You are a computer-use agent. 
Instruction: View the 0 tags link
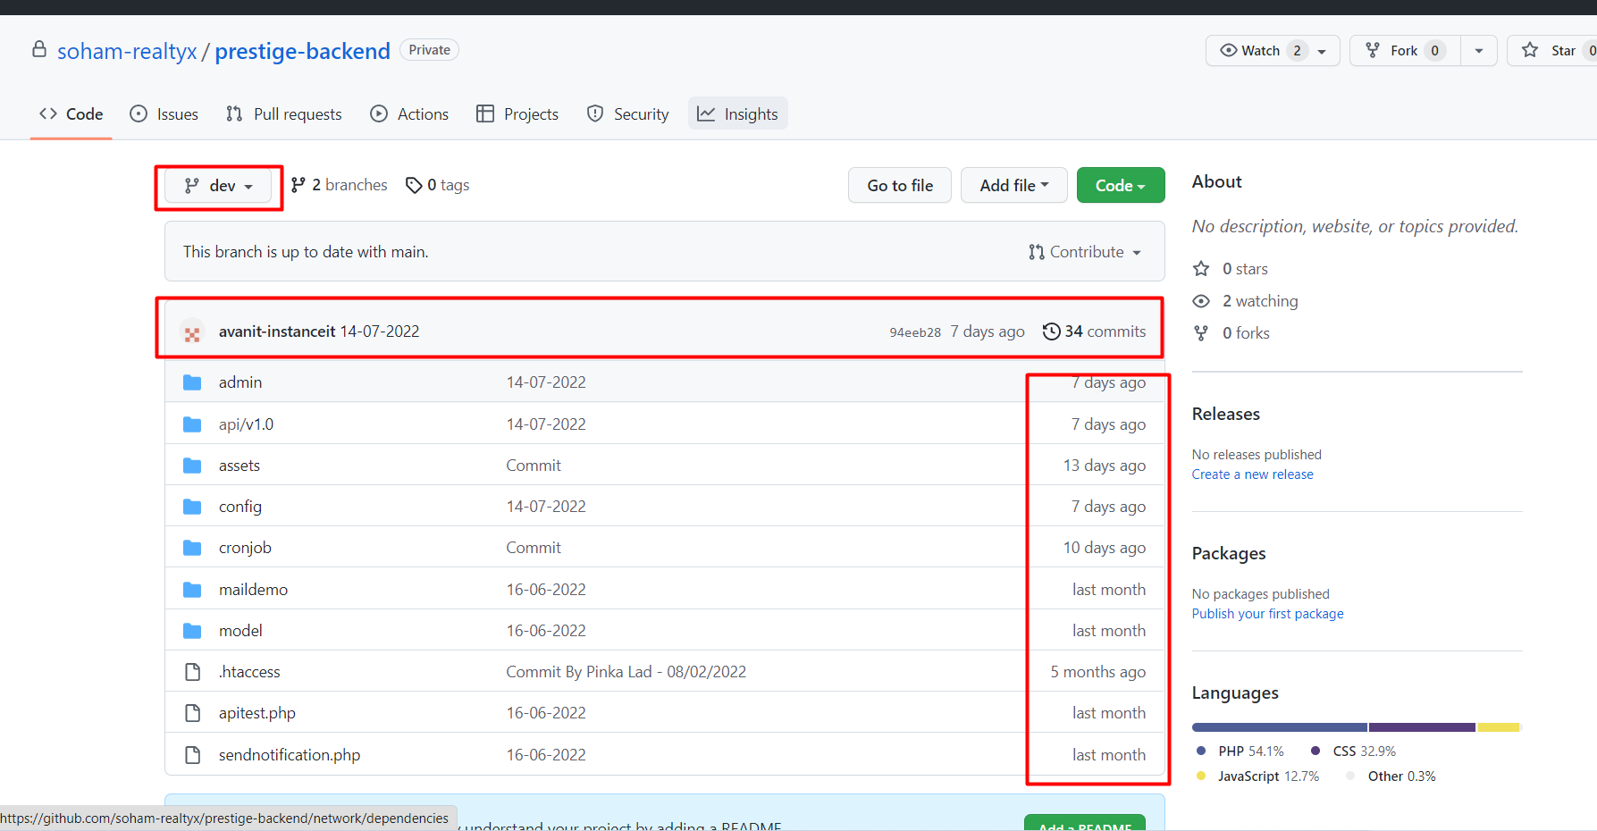pos(438,185)
